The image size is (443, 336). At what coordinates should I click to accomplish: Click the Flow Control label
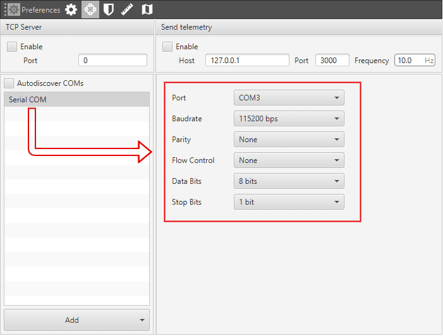[193, 160]
